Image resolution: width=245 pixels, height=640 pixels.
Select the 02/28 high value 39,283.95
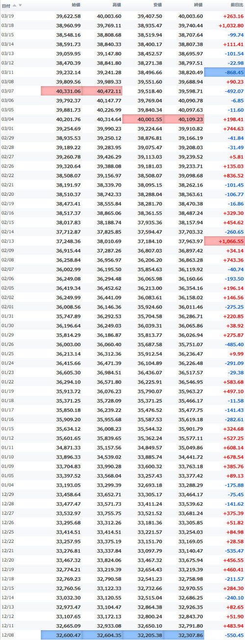coord(109,148)
